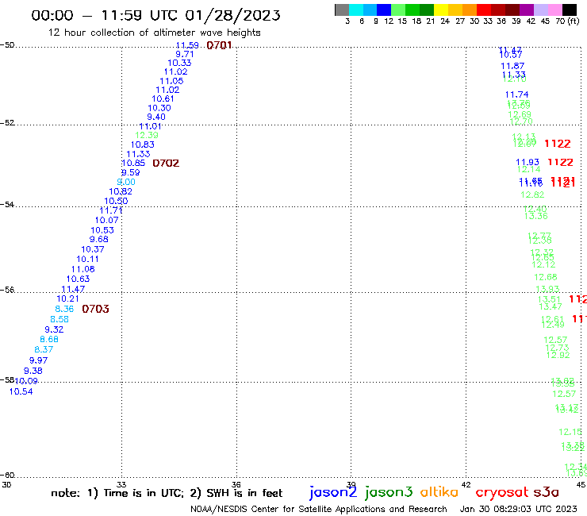The height and width of the screenshot is (516, 587).
Task: Click the timestamp label '0702'
Action: click(x=166, y=163)
